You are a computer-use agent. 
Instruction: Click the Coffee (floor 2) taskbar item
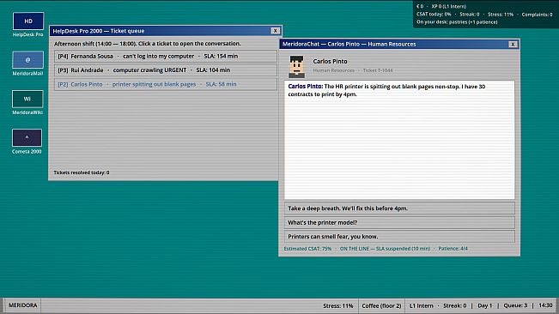381,305
